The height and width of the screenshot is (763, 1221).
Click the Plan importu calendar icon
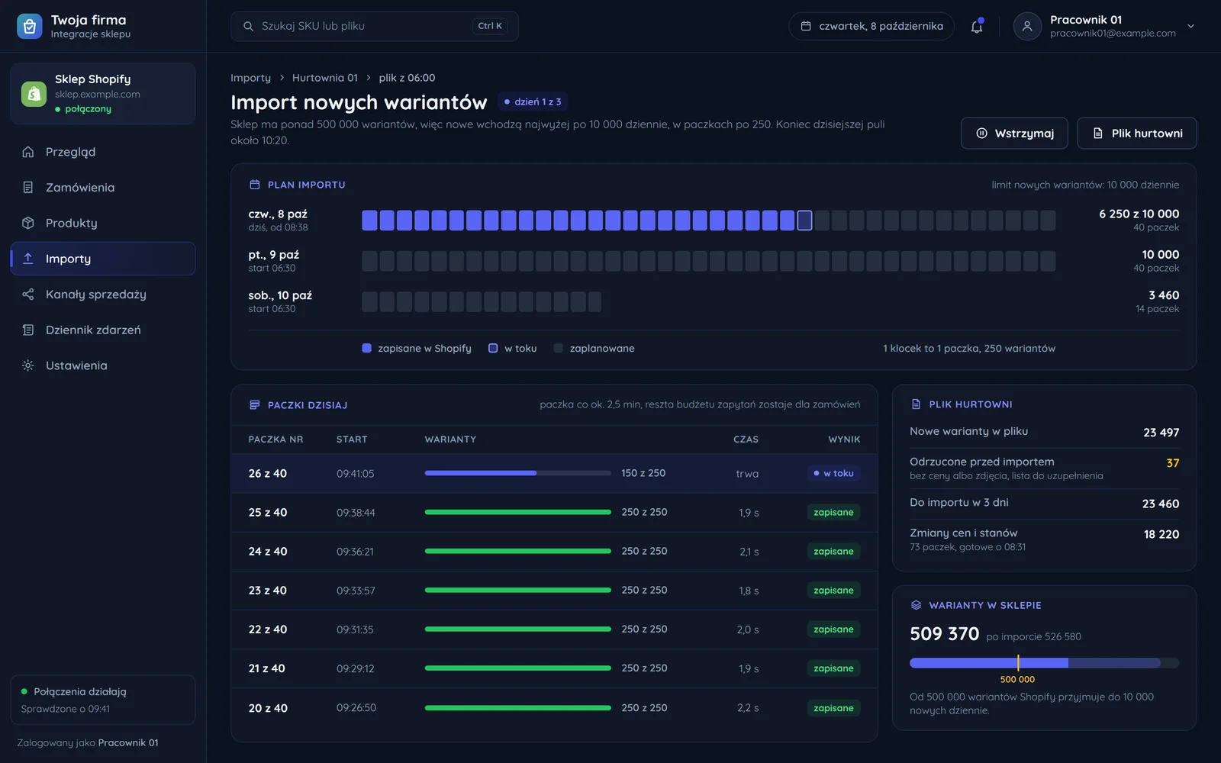255,185
